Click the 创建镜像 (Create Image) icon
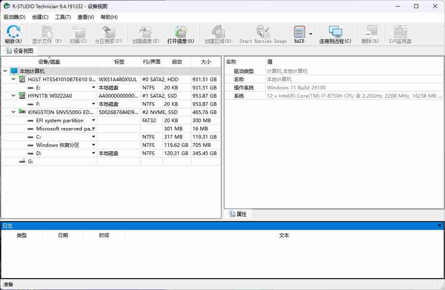The width and height of the screenshot is (445, 290). 146,34
